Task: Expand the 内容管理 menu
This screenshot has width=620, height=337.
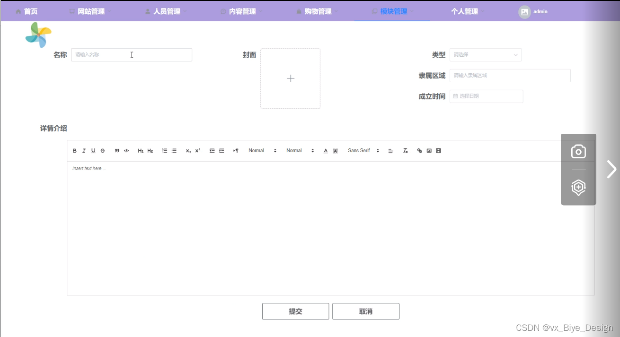Action: tap(241, 11)
